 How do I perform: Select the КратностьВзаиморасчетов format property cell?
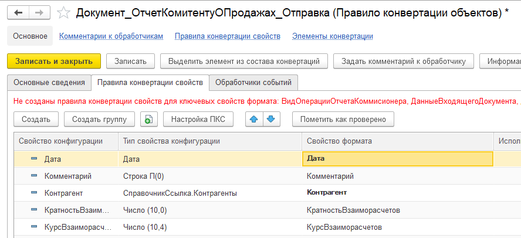tap(397, 210)
